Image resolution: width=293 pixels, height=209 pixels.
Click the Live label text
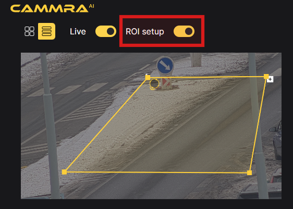tap(78, 31)
